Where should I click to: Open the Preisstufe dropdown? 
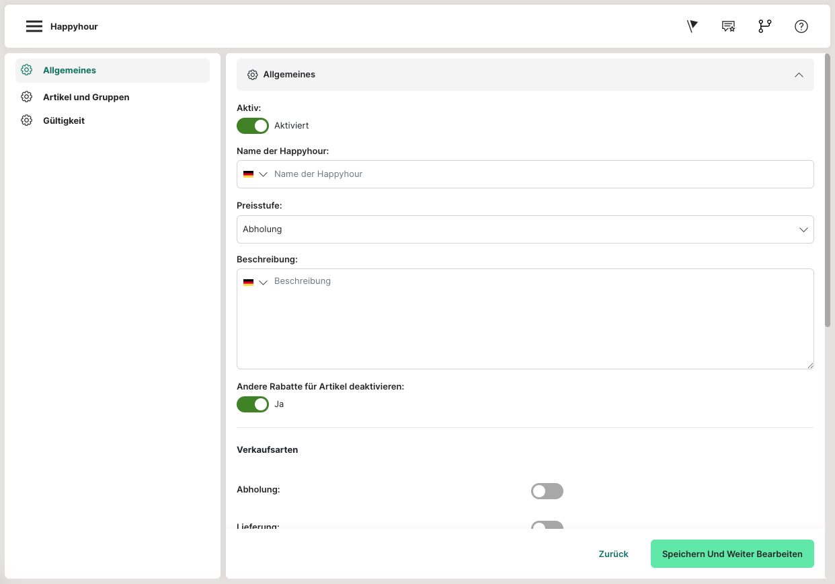click(x=524, y=229)
